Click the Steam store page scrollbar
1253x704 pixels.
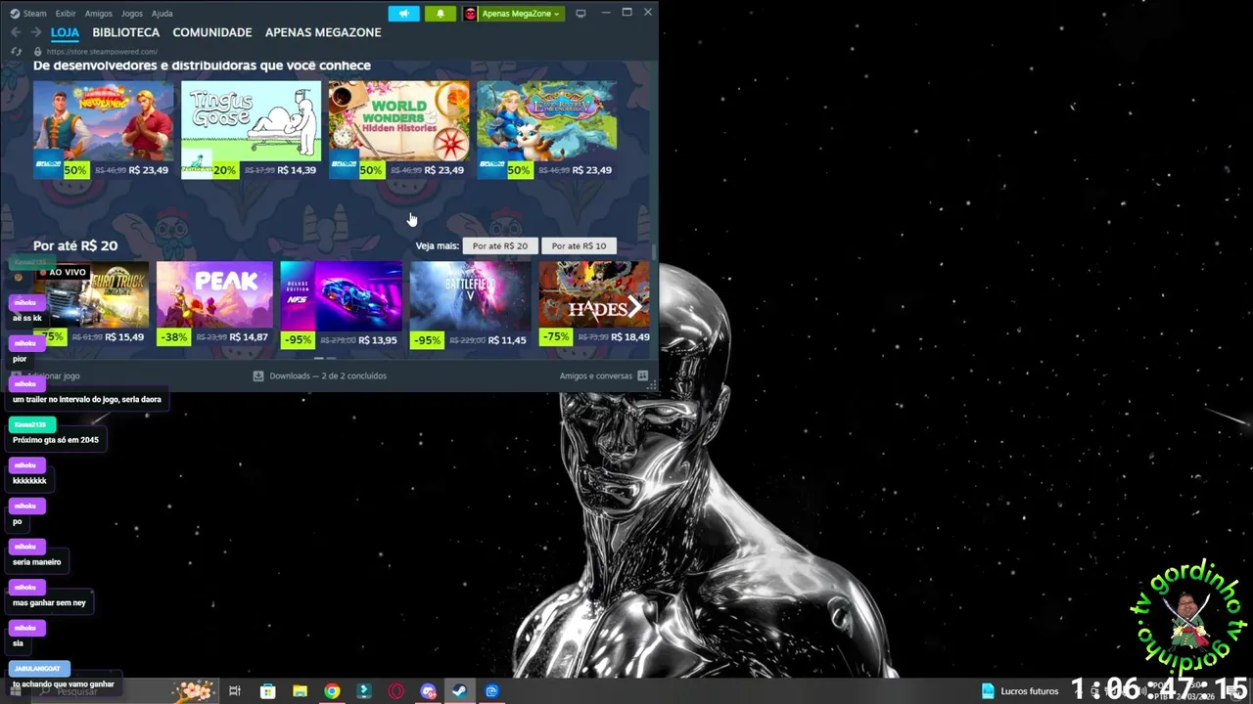[x=653, y=252]
